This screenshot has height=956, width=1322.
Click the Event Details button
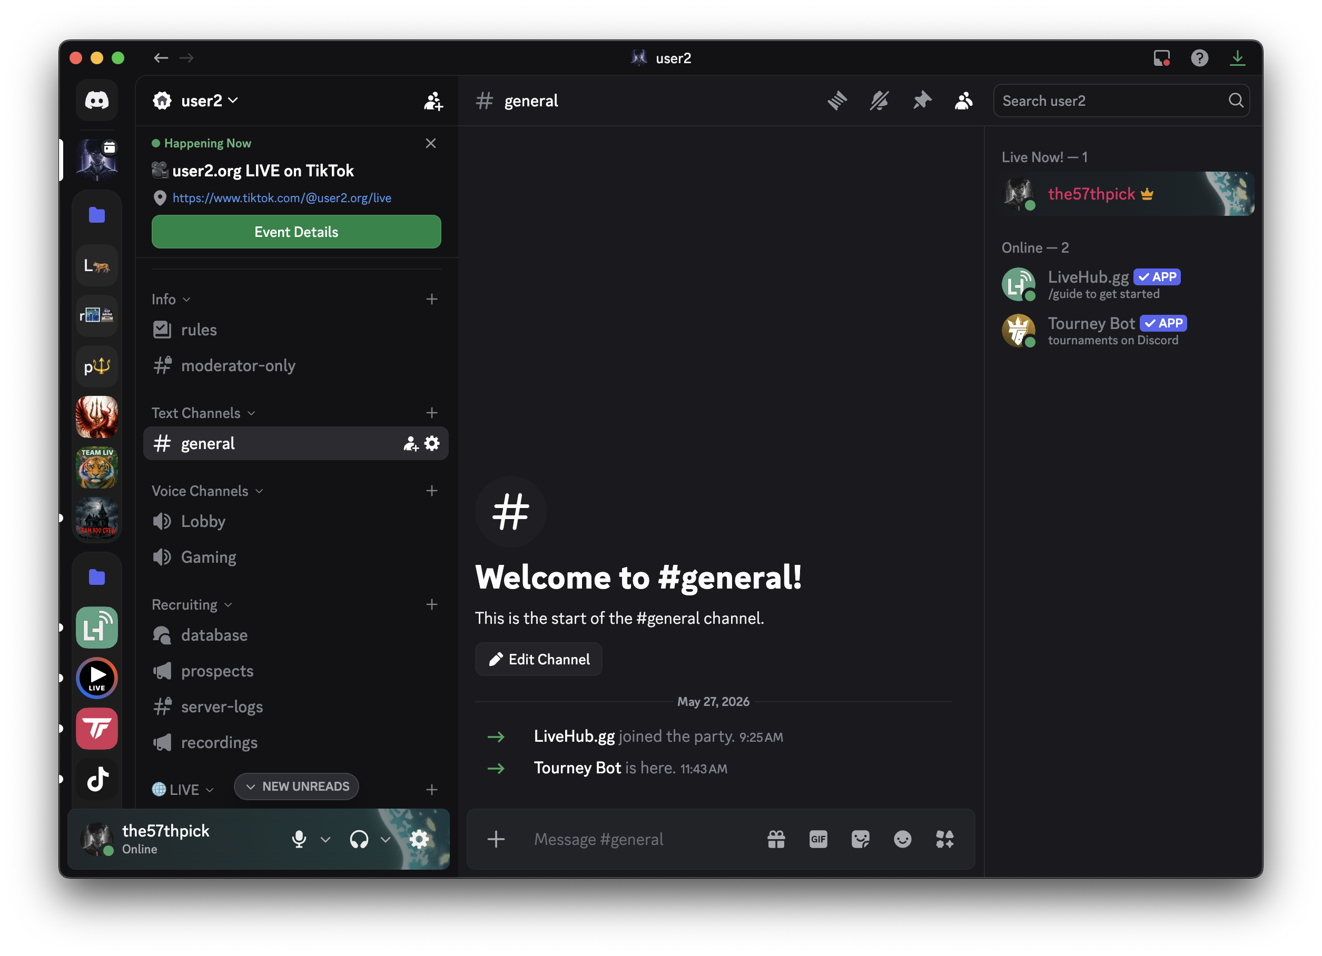[x=296, y=232]
